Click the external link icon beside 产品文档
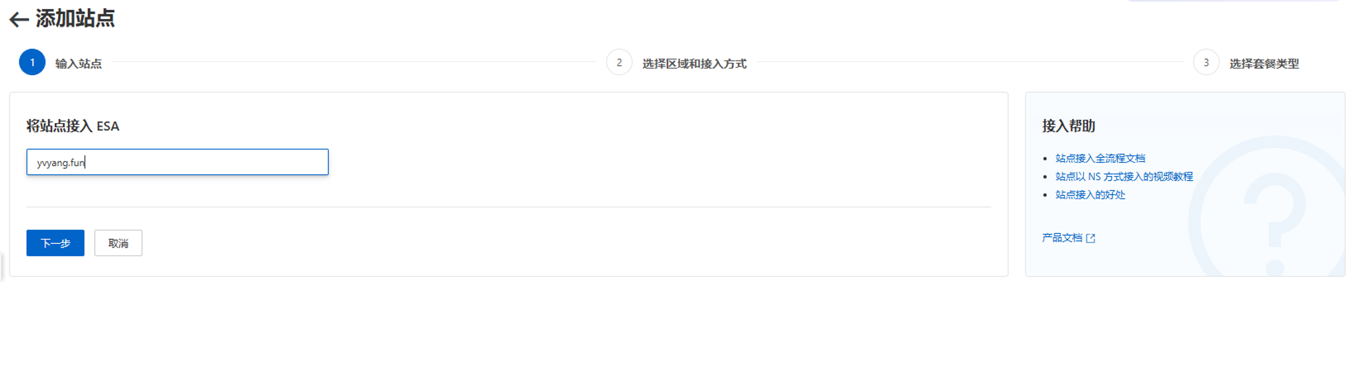Screen dimensions: 1358x376 (x=1091, y=238)
